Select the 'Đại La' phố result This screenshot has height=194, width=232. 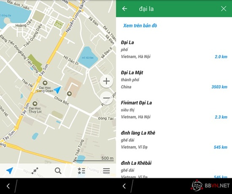pos(174,49)
